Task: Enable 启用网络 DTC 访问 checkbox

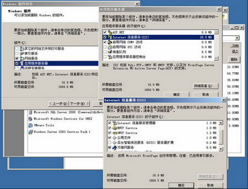Action: point(105,47)
